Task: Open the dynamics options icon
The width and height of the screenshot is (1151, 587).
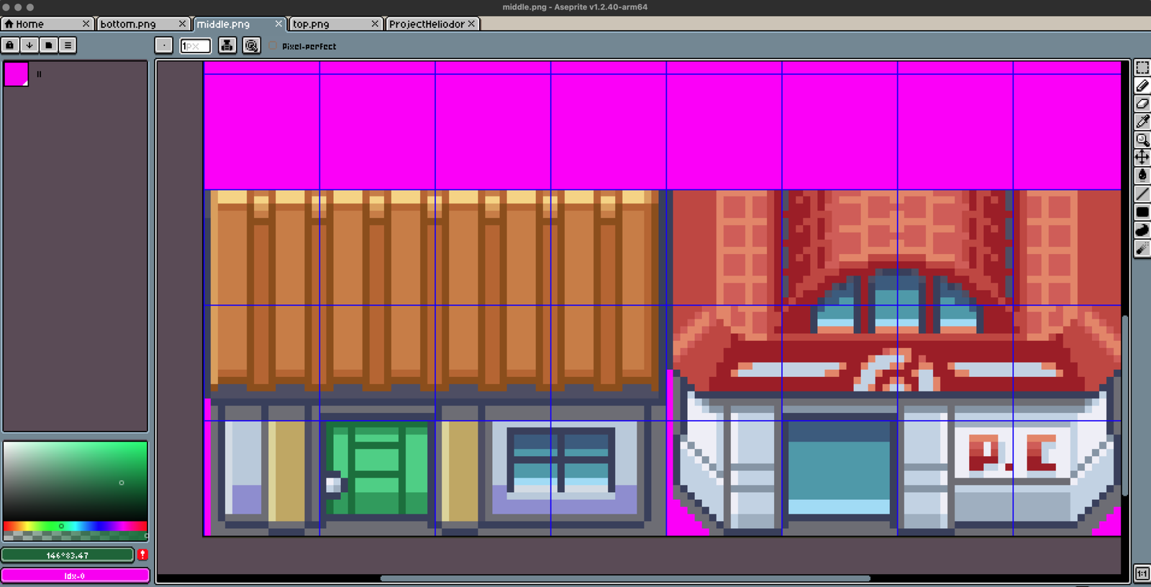Action: [251, 45]
